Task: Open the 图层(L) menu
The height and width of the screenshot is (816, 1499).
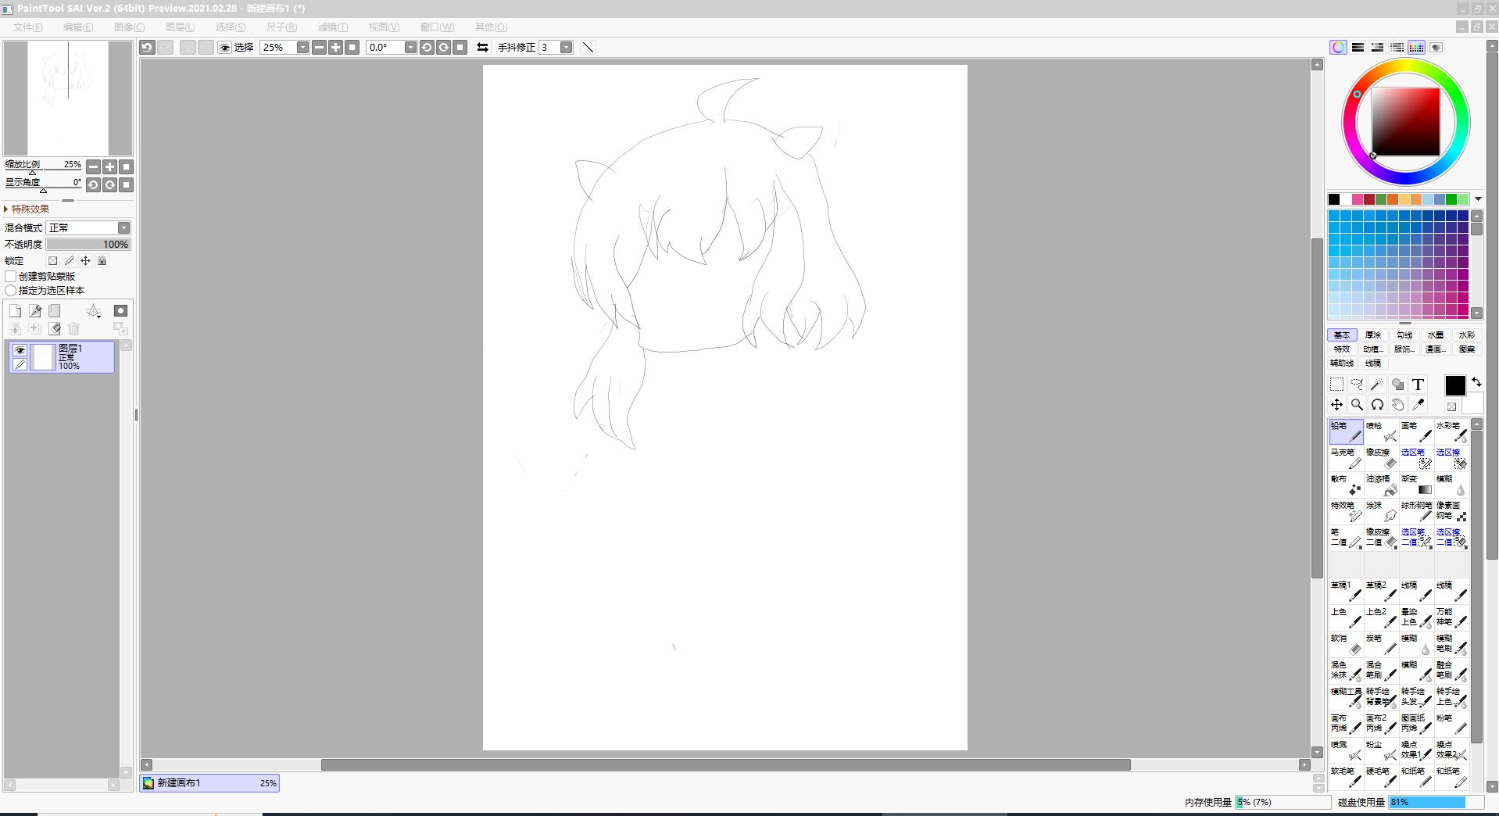Action: pos(180,27)
